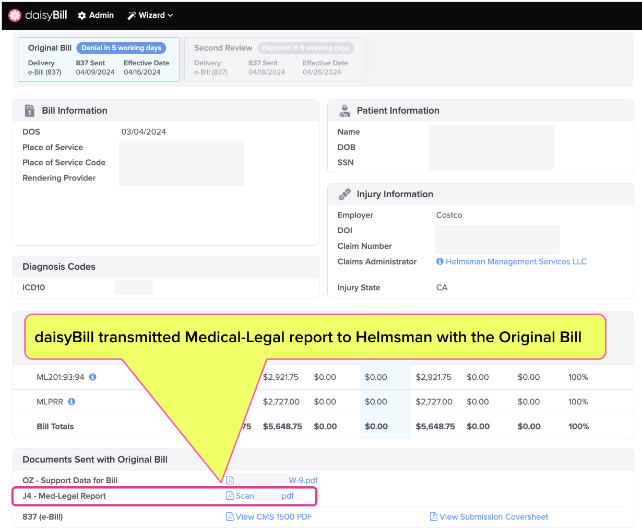
Task: Click Original Bill 837 Sent date 04/09/2024
Action: 95,72
